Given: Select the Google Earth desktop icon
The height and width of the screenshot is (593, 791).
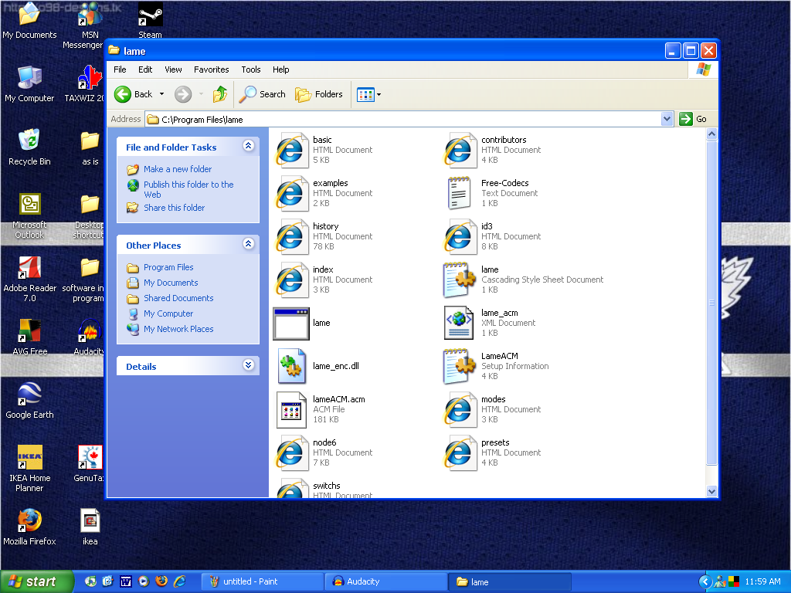Looking at the screenshot, I should point(29,401).
